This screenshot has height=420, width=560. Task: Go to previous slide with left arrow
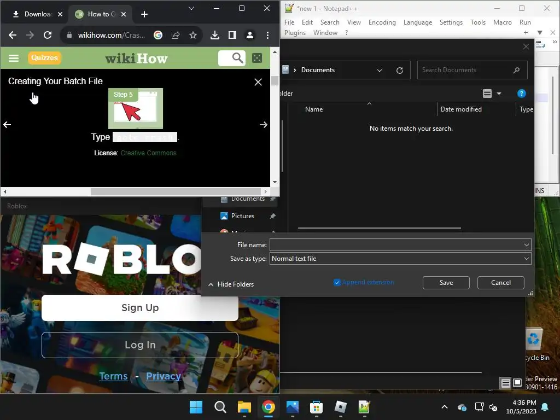[7, 125]
